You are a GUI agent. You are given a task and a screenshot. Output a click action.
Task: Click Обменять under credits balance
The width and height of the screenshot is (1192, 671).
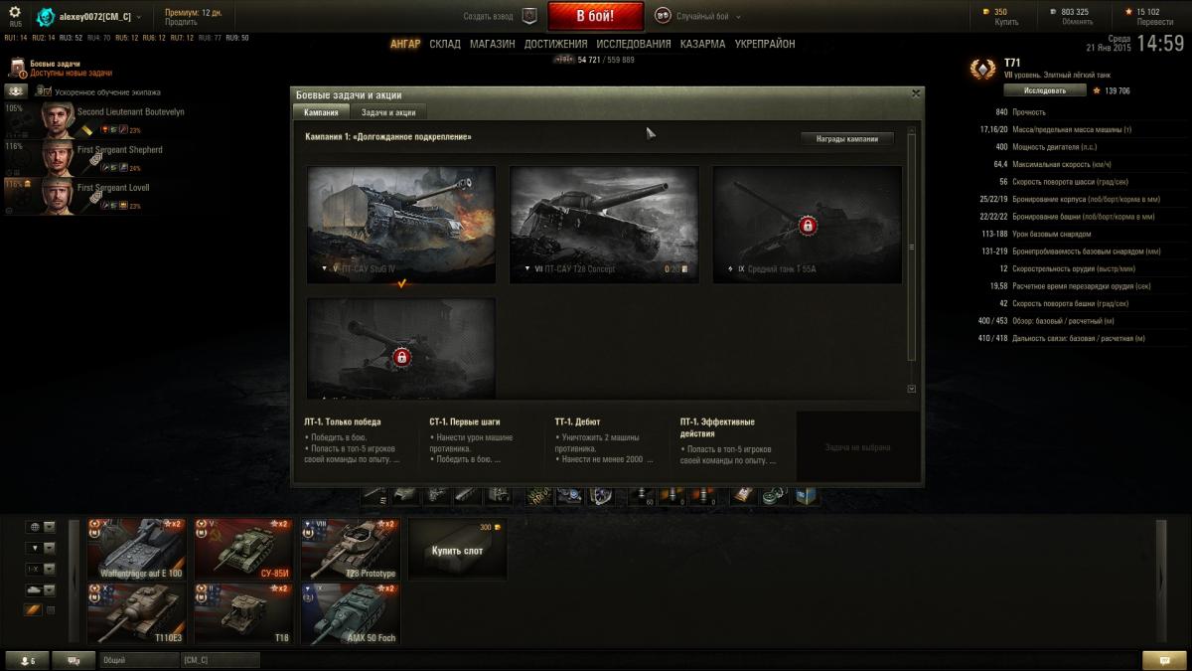[x=1077, y=22]
